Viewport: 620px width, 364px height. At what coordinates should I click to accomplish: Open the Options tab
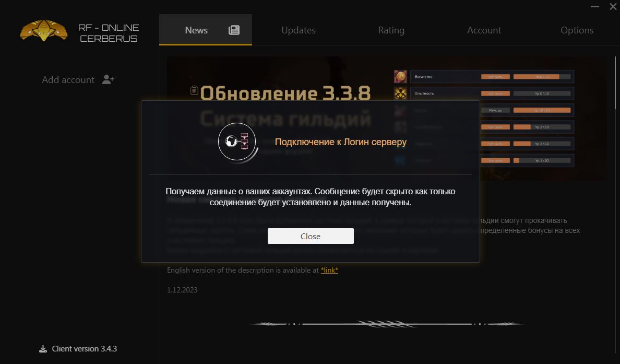[x=577, y=30]
